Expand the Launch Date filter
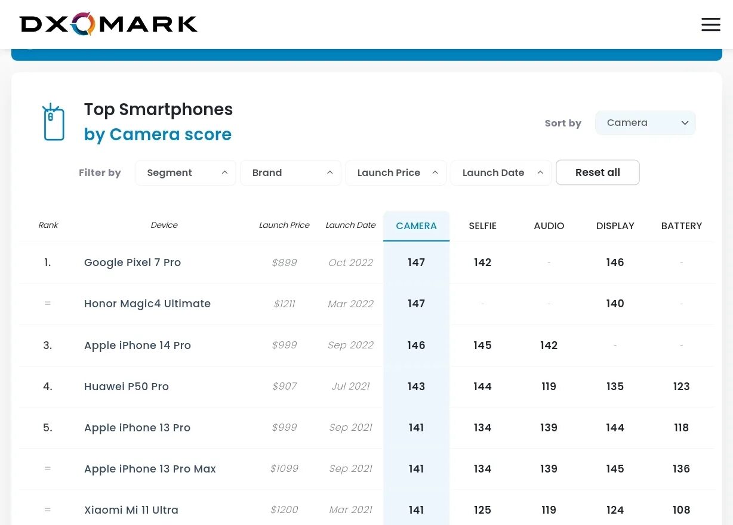The width and height of the screenshot is (733, 525). click(501, 172)
